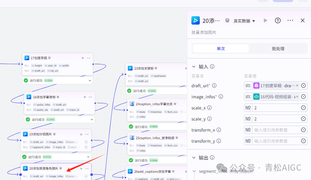
Task: Open help question mark in side panel
Action: 278,20
